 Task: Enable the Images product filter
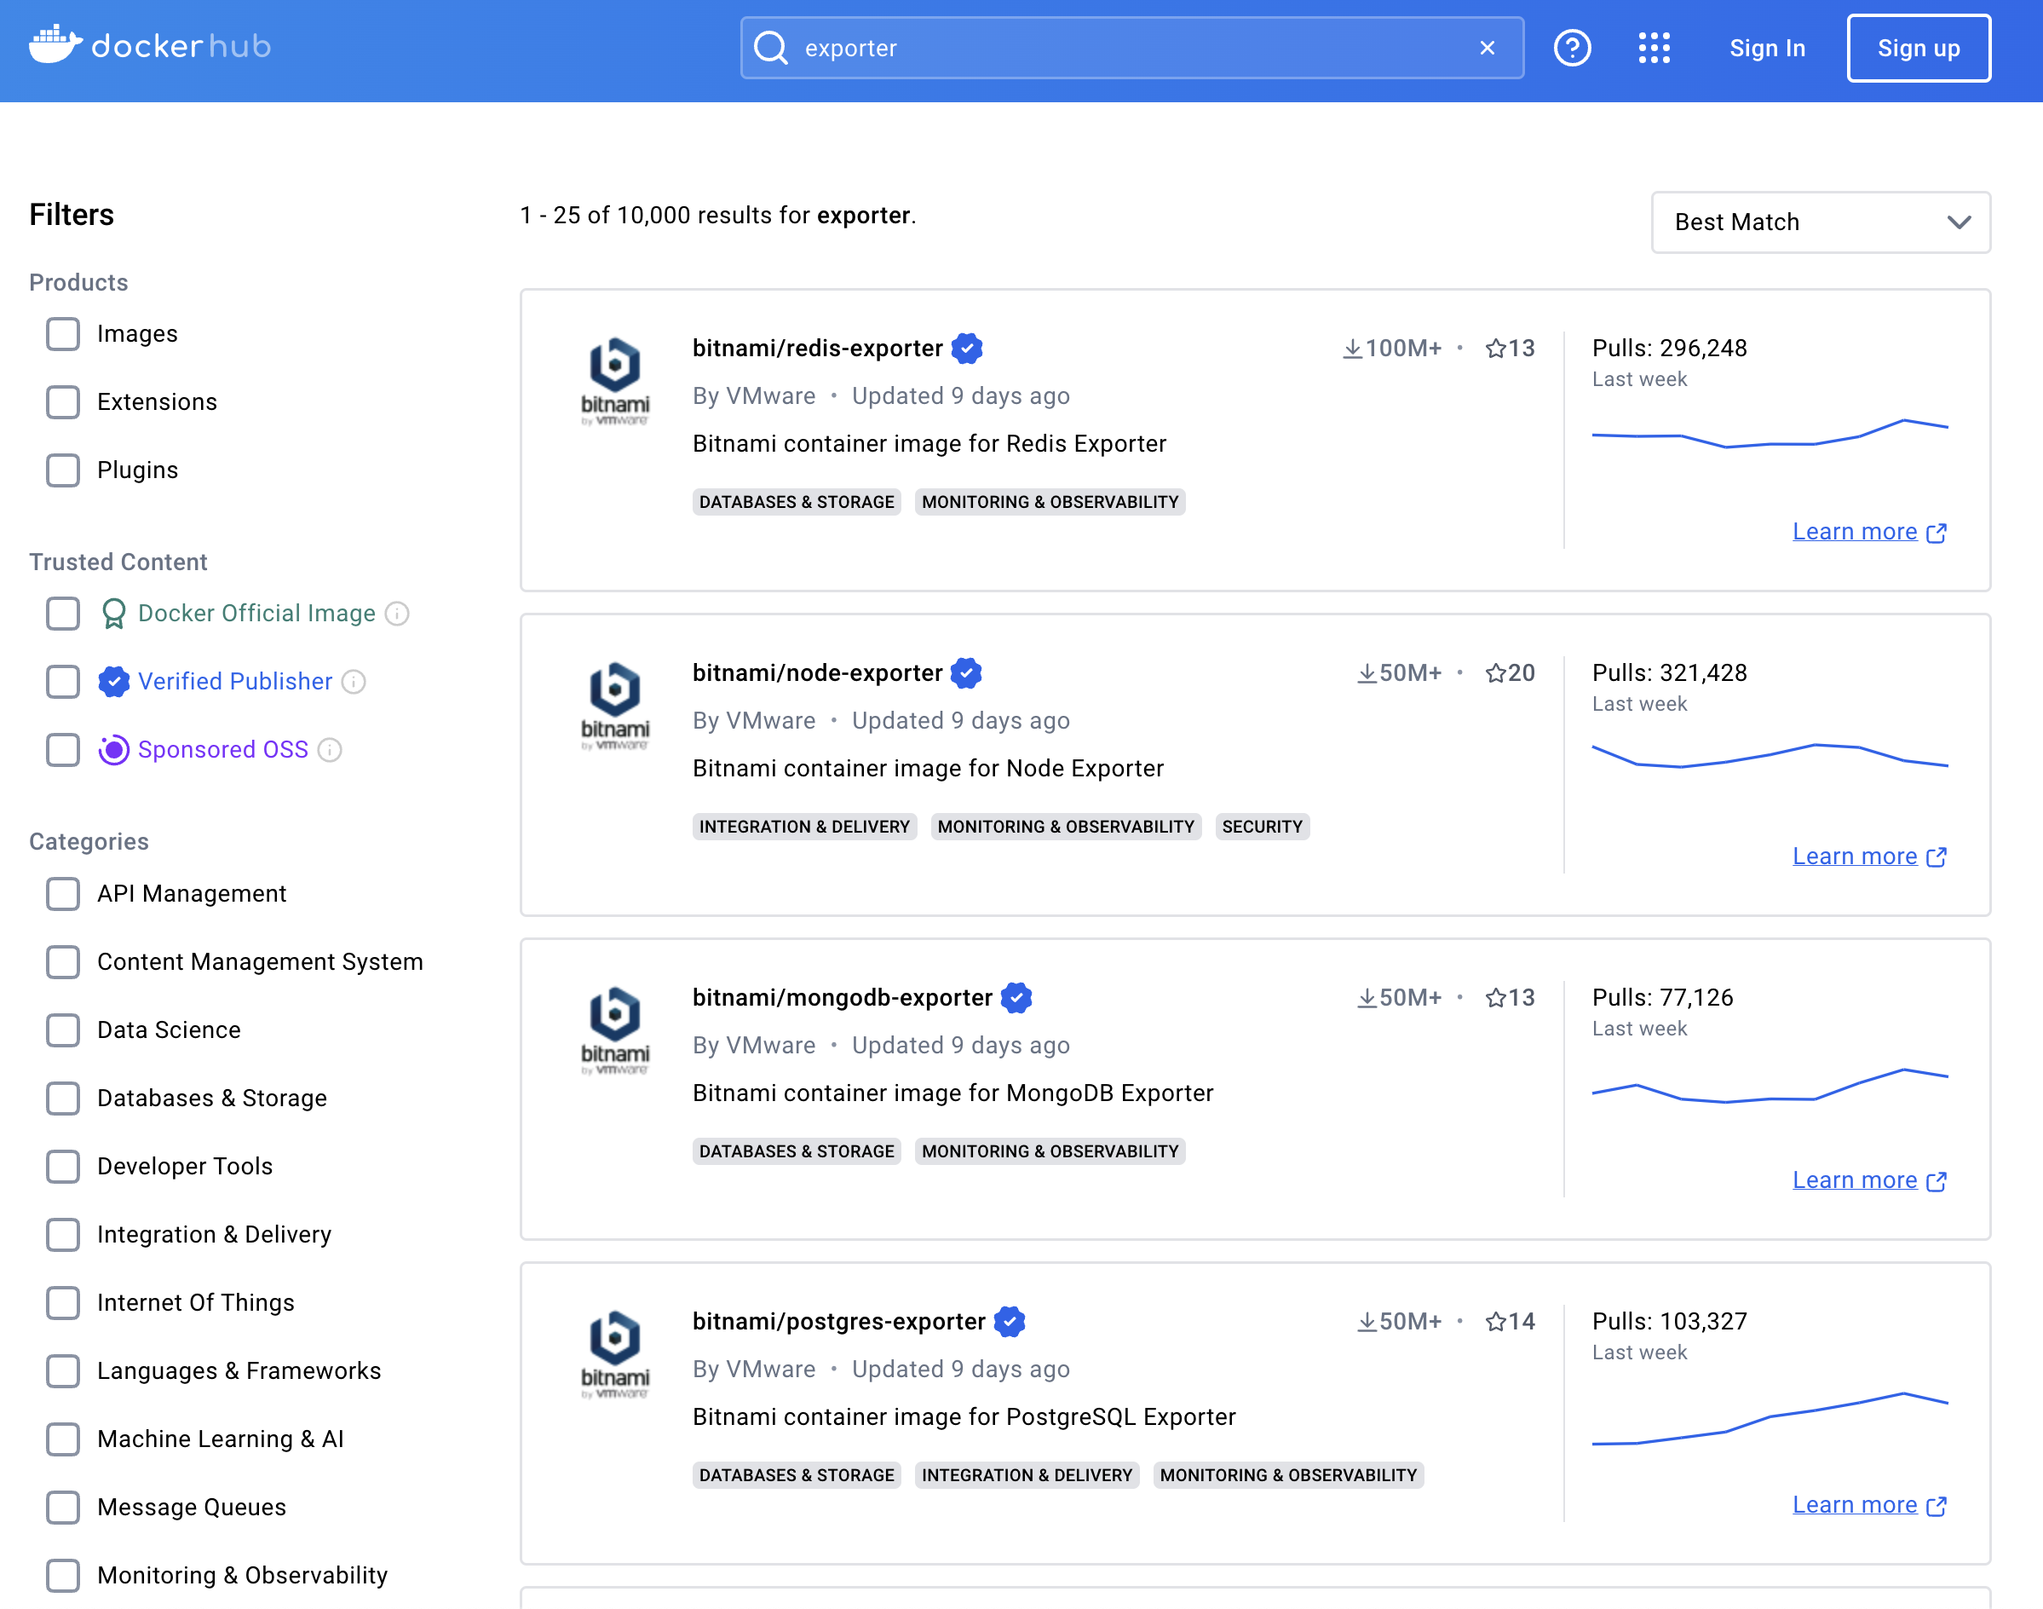click(63, 333)
